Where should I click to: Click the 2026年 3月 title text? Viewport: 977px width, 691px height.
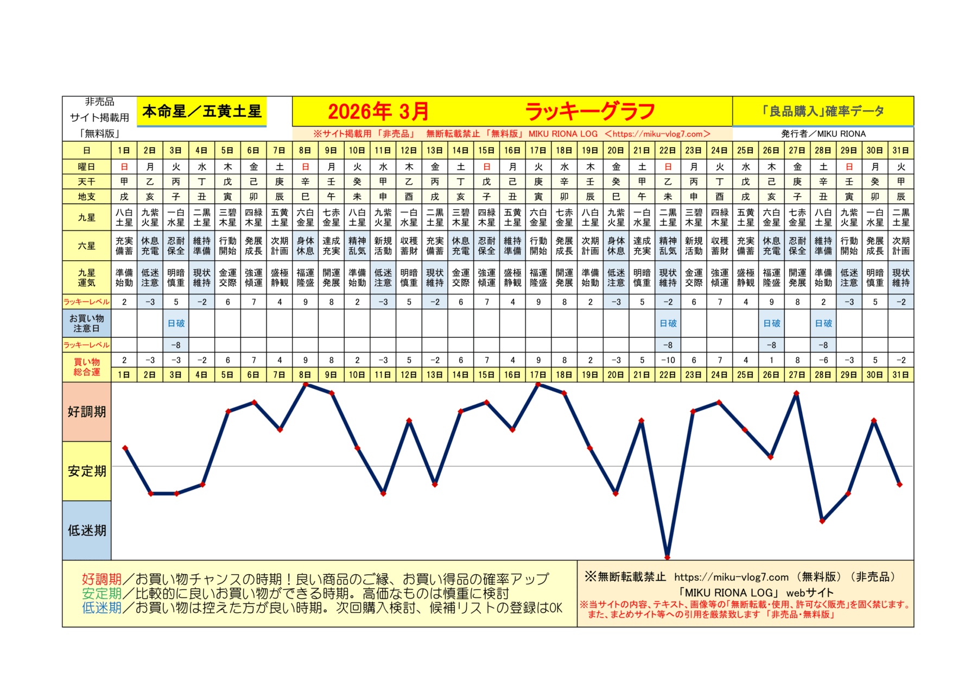[x=378, y=112]
